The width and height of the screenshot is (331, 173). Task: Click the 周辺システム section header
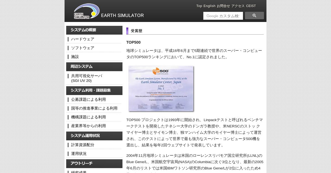[94, 67]
